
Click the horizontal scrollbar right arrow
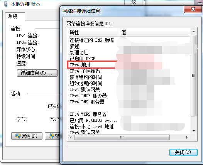tap(187, 137)
